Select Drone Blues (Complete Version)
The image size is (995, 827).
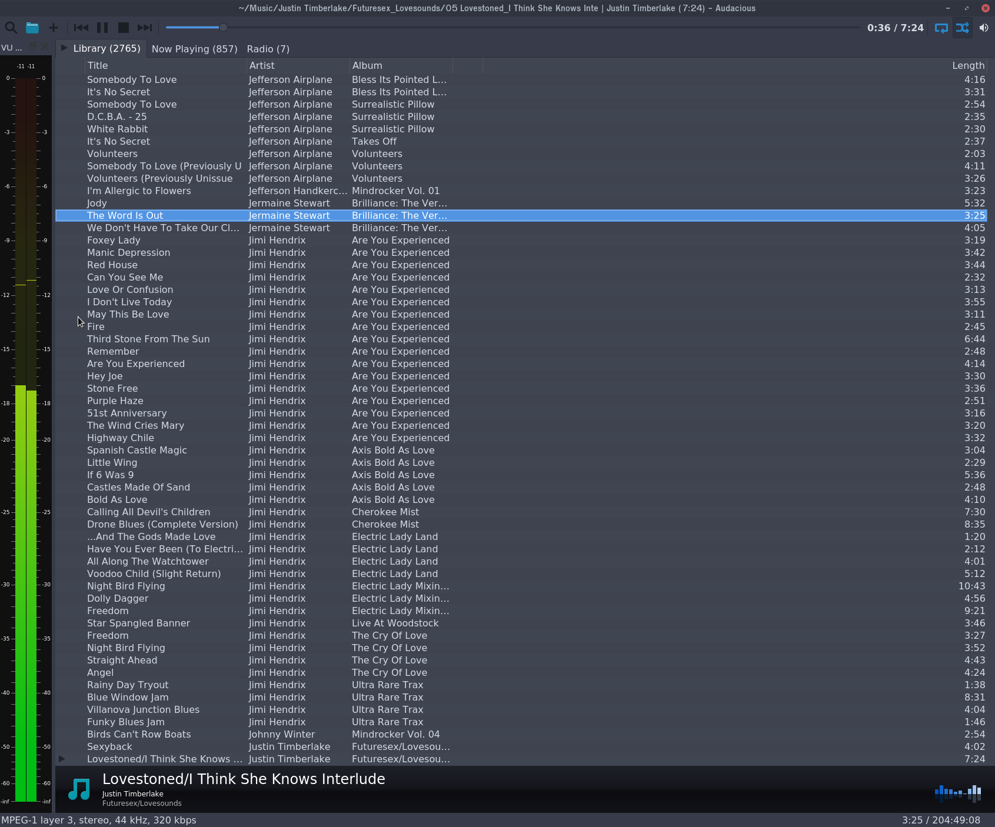point(521,524)
